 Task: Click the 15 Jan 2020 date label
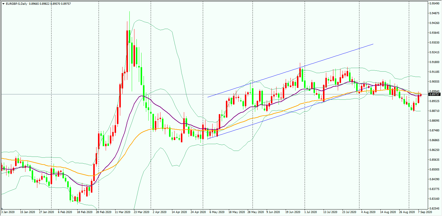27,212
